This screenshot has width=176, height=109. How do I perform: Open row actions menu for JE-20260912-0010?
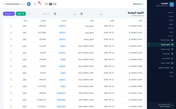(11, 53)
